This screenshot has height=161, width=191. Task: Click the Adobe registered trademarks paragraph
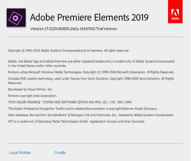pos(91,63)
